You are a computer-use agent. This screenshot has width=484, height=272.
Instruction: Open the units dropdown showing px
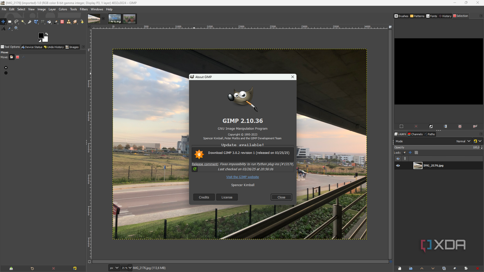(114, 268)
